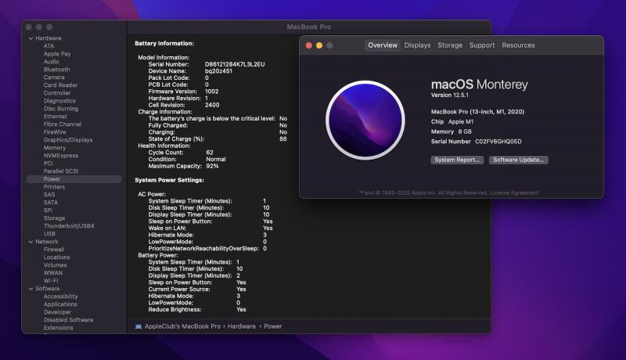
Task: Select FireWire in the sidebar
Action: (x=55, y=132)
